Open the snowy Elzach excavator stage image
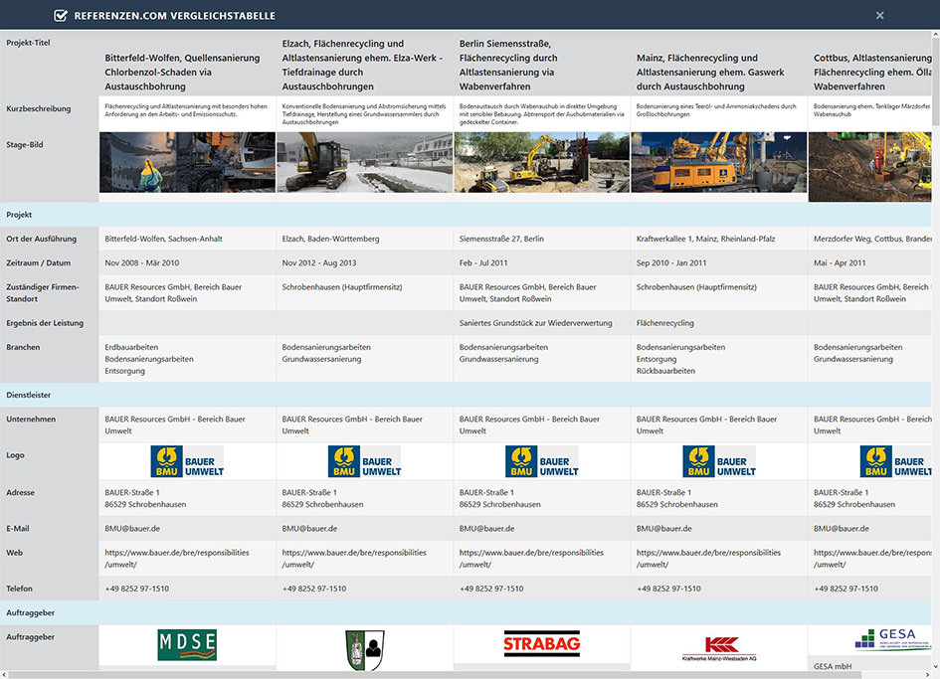Viewport: 940px width, 679px height. tap(364, 162)
